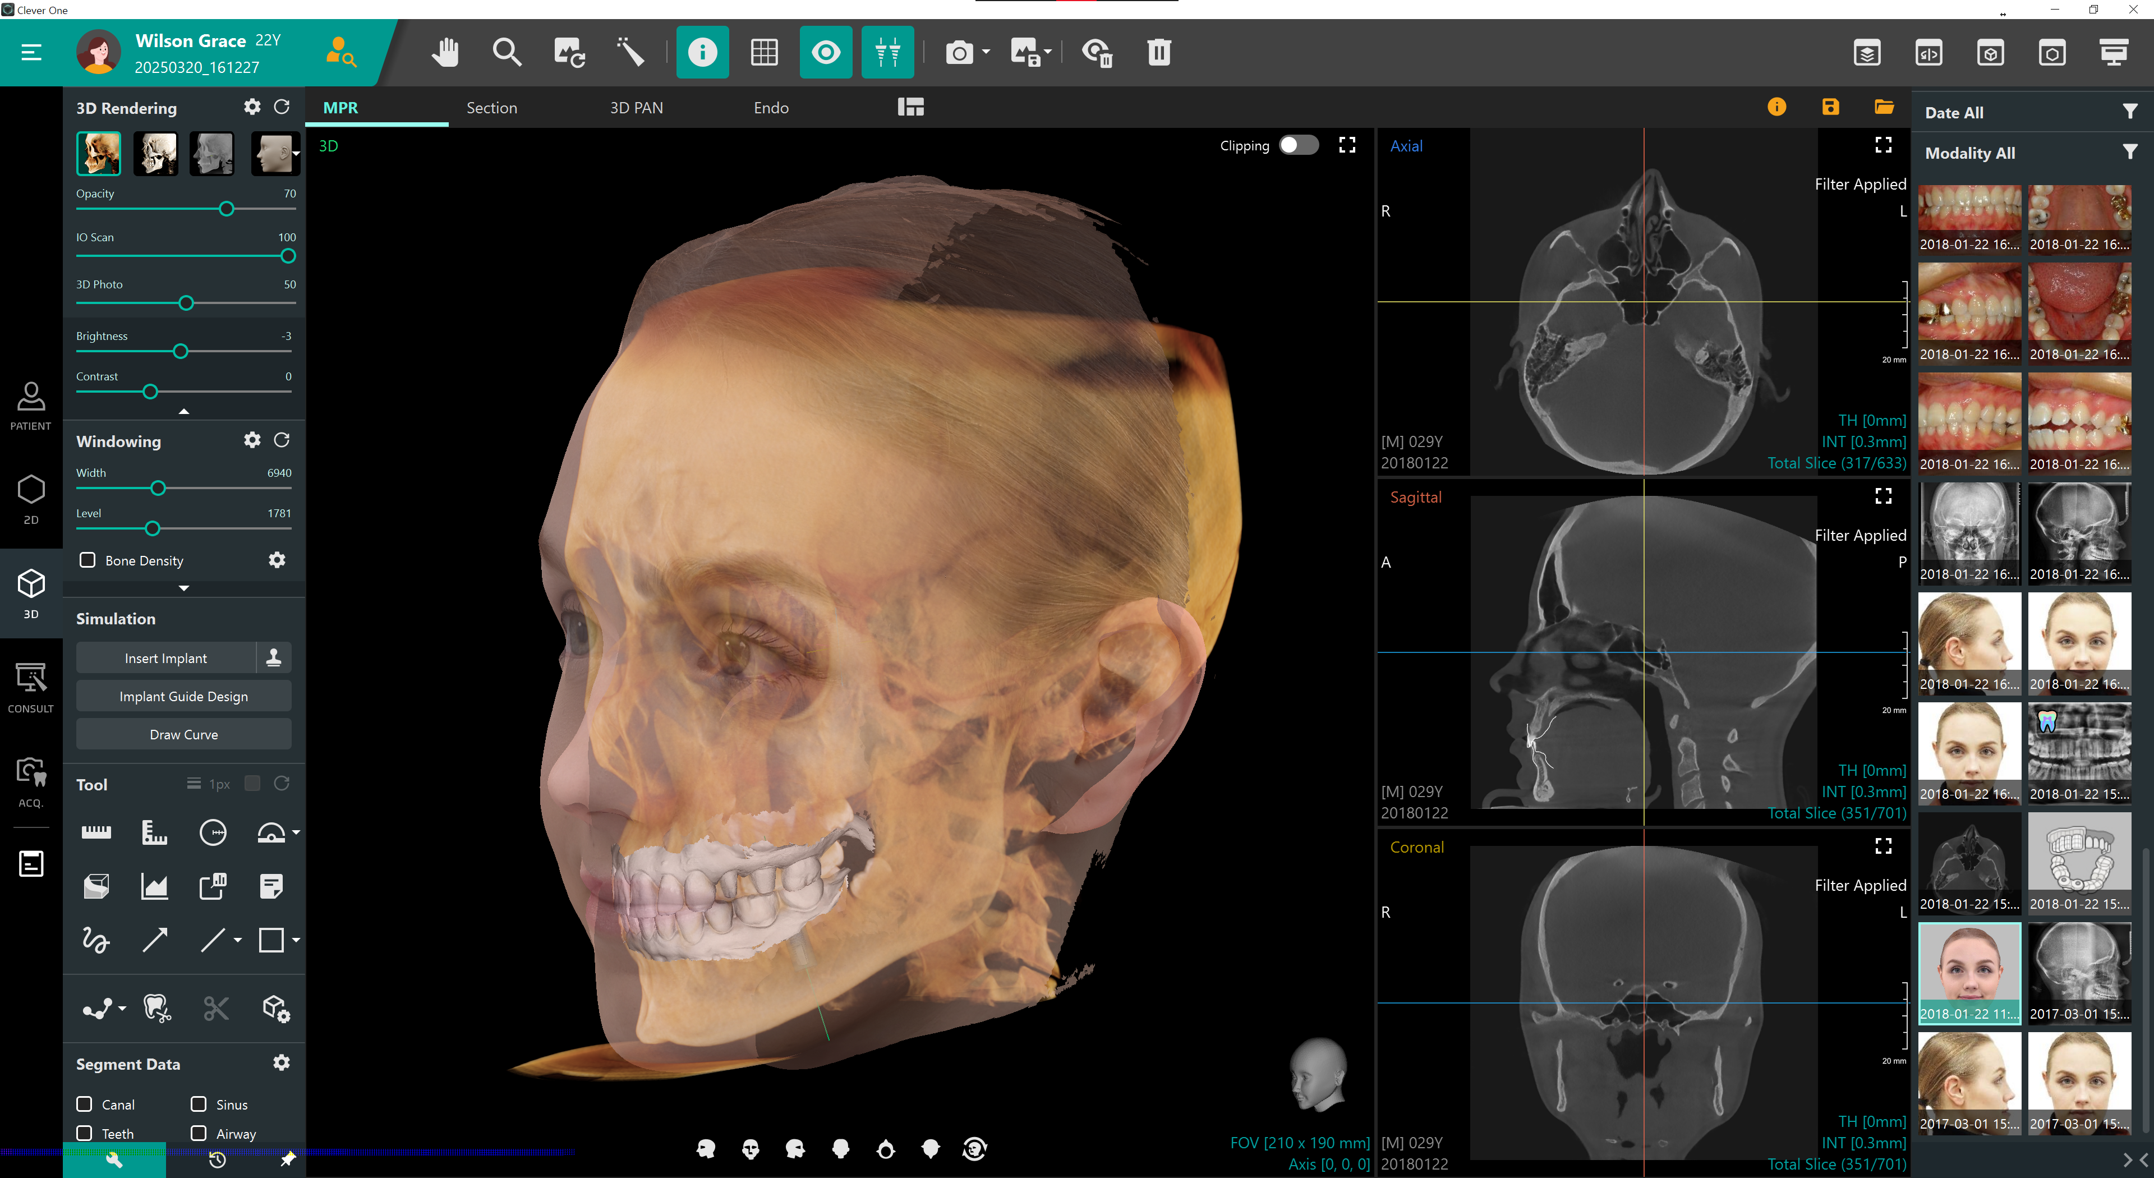The width and height of the screenshot is (2154, 1178).
Task: Switch to the 3D PAN tab
Action: [636, 108]
